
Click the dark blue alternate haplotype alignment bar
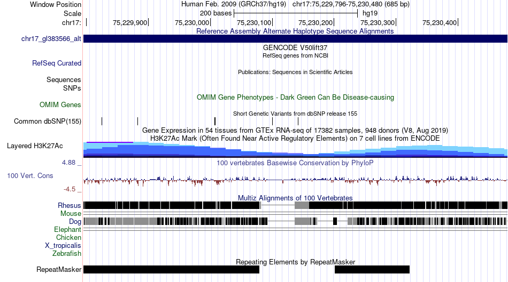pyautogui.click(x=296, y=38)
